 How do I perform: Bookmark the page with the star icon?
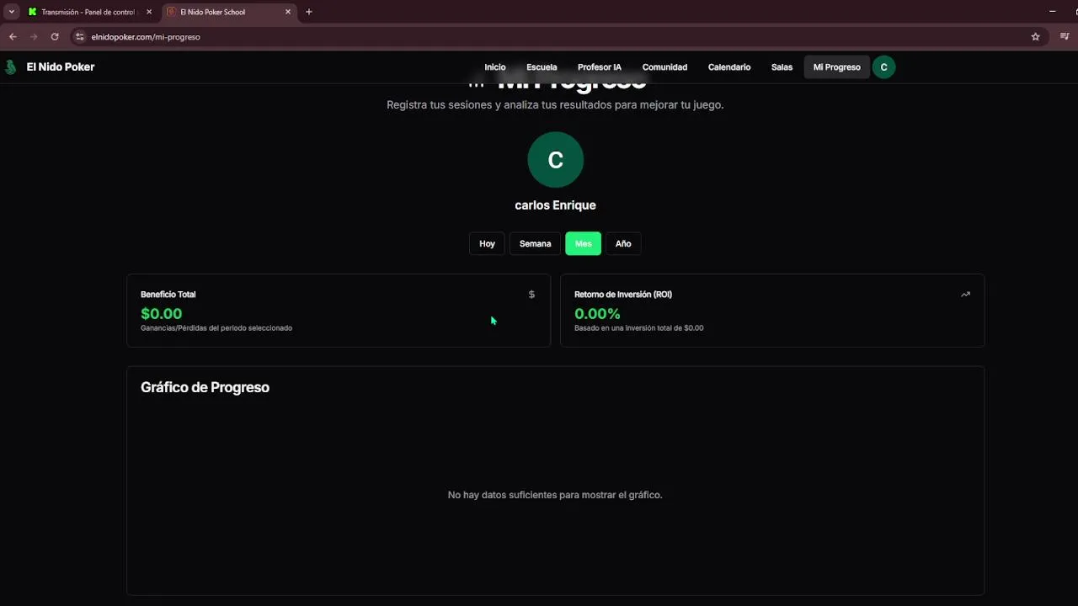click(x=1036, y=37)
